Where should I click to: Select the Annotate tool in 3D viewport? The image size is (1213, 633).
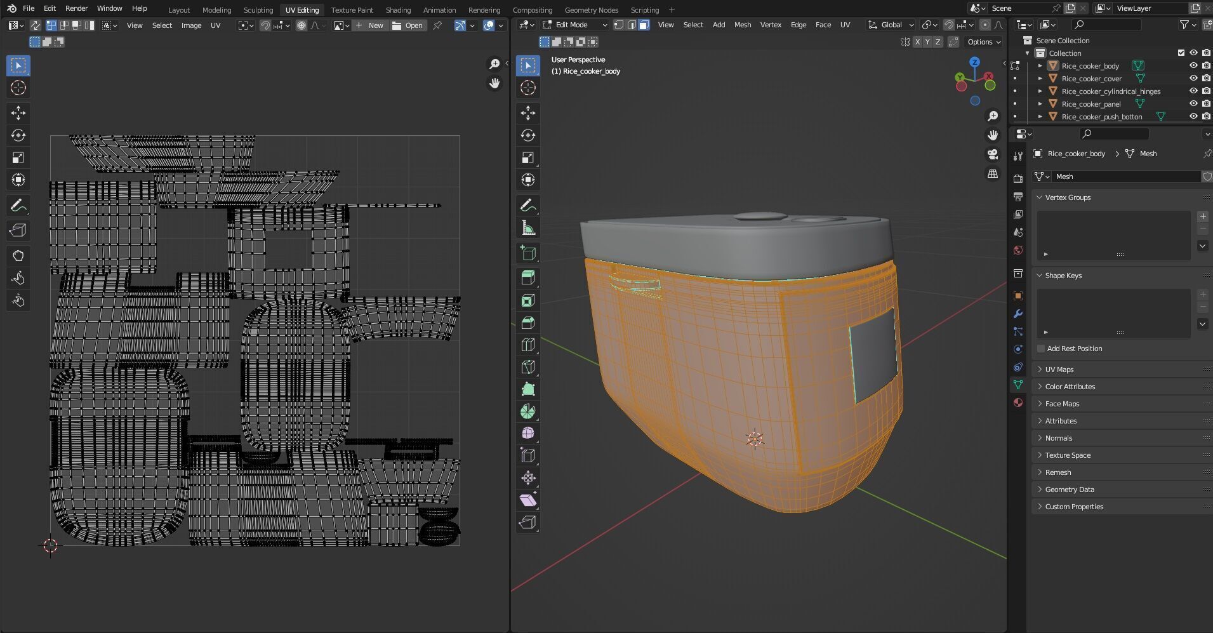tap(528, 205)
